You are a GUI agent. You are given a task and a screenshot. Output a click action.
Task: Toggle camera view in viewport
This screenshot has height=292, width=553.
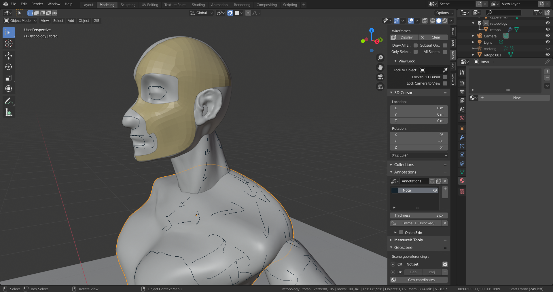point(380,77)
